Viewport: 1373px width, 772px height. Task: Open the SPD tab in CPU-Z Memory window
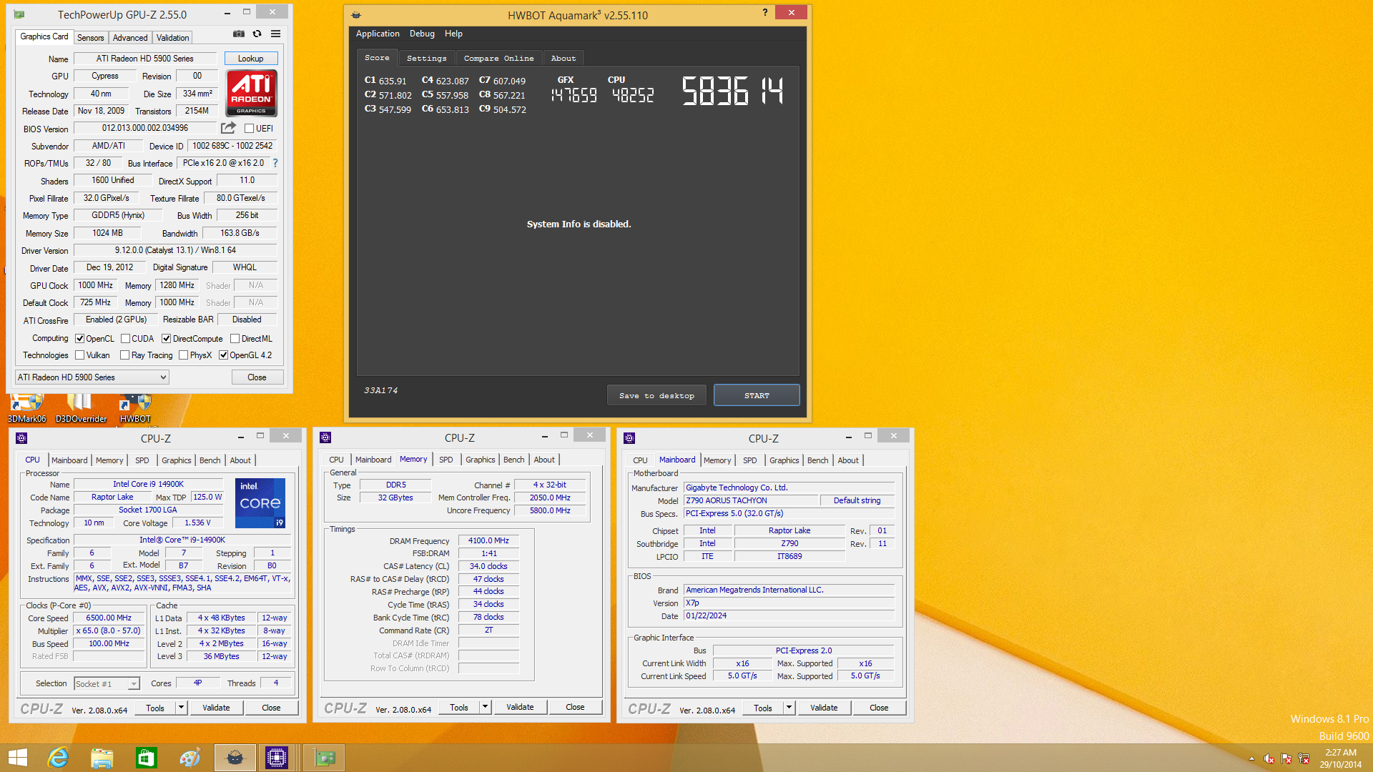point(446,460)
